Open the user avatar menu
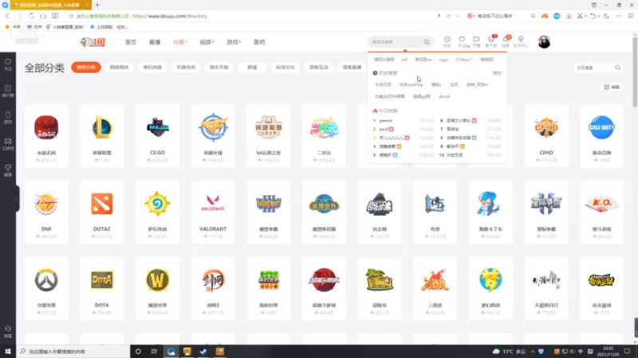Screen dimensions: 638x358 coord(544,42)
